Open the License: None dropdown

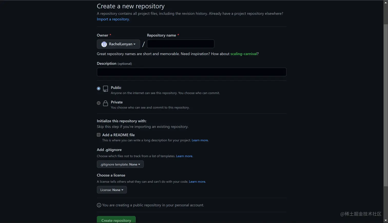coord(112,190)
